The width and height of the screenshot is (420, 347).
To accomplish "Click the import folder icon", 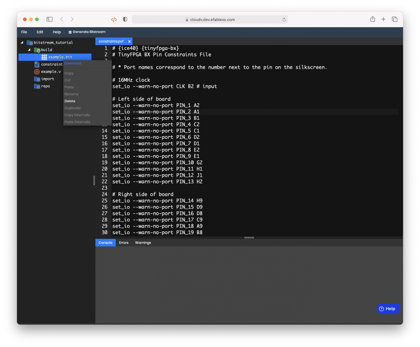I will point(37,79).
